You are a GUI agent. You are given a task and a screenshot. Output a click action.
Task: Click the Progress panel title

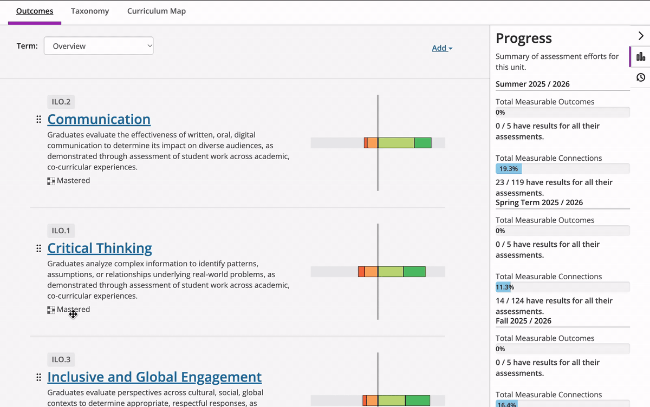[524, 38]
